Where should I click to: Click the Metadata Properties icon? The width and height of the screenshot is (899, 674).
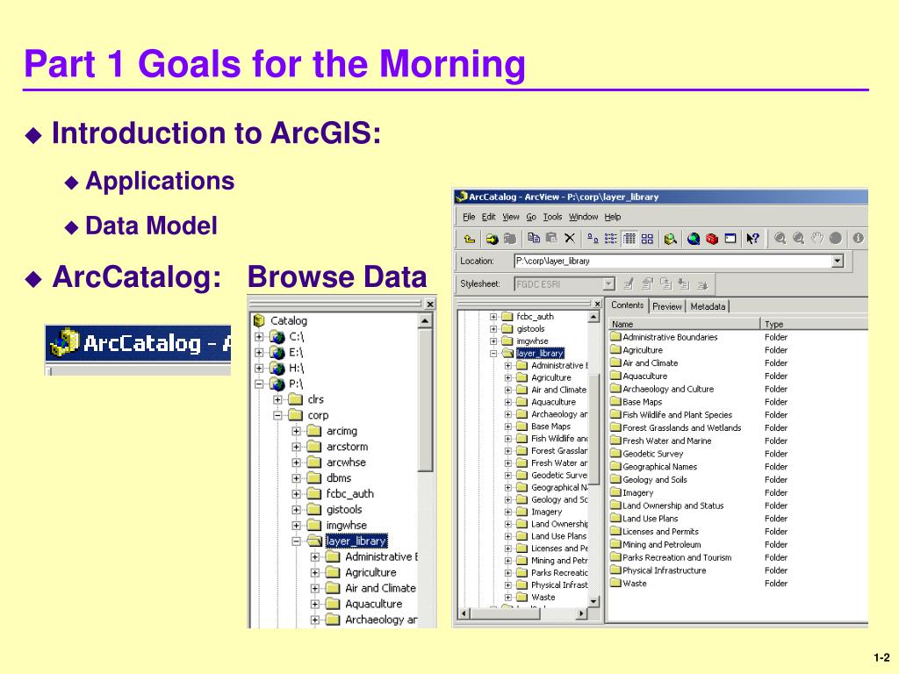(647, 283)
